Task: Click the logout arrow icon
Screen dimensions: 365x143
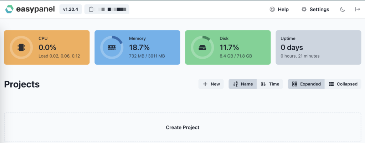Action: pyautogui.click(x=357, y=9)
